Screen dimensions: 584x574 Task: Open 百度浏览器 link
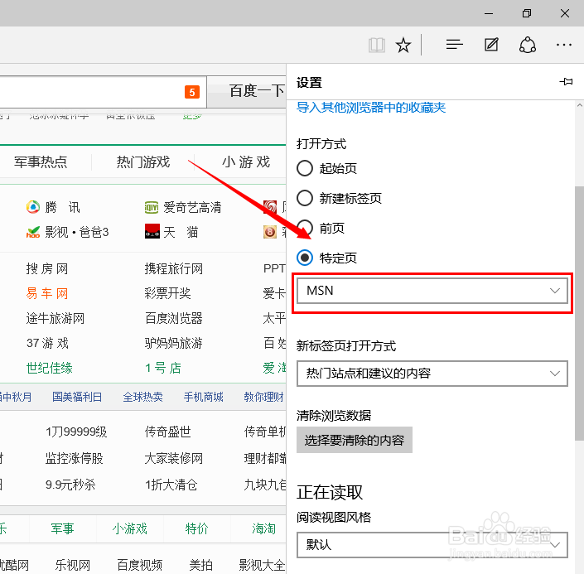click(x=174, y=319)
